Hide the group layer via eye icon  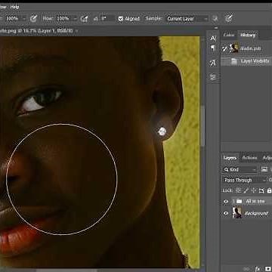(x=226, y=201)
